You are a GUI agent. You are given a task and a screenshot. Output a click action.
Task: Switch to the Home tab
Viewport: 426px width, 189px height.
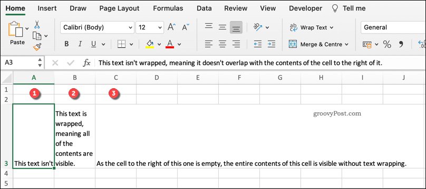coord(15,8)
